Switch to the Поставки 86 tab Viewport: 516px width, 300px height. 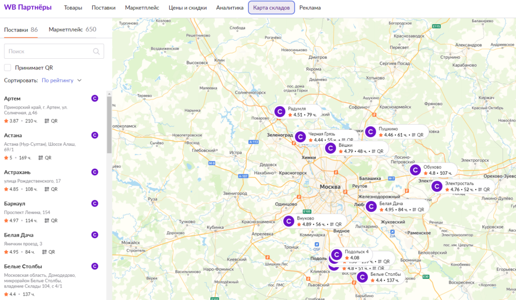21,30
